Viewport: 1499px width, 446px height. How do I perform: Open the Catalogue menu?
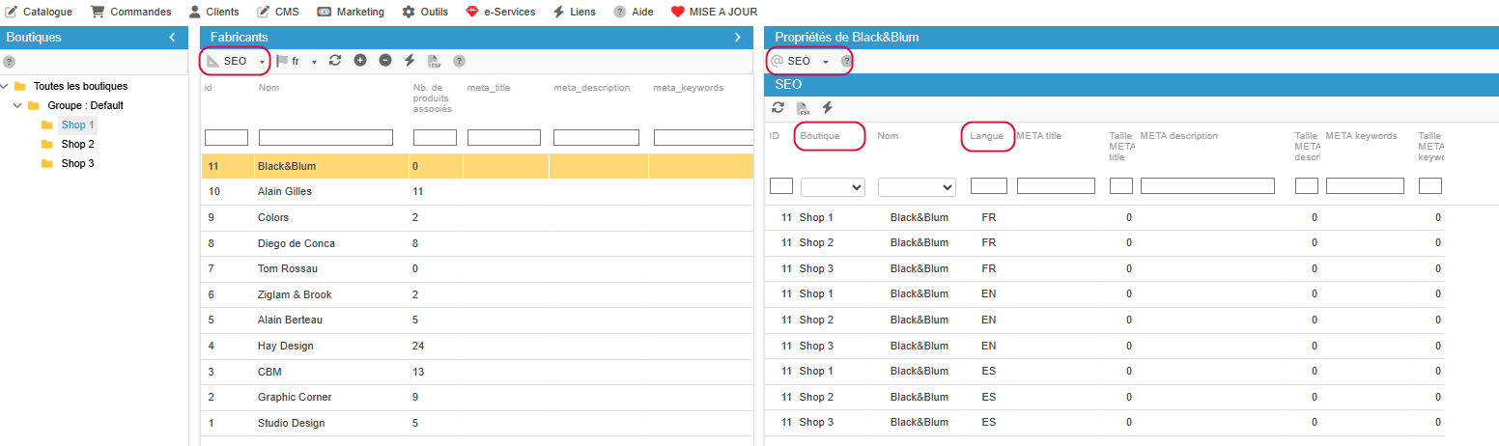click(x=39, y=12)
